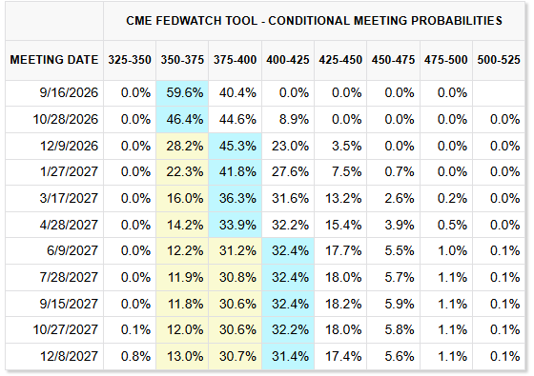Viewport: 534px width, 376px height.
Task: Select the 31.4% cell in the last row
Action: tap(288, 356)
